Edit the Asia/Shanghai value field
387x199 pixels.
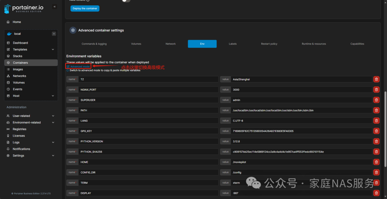click(x=301, y=79)
